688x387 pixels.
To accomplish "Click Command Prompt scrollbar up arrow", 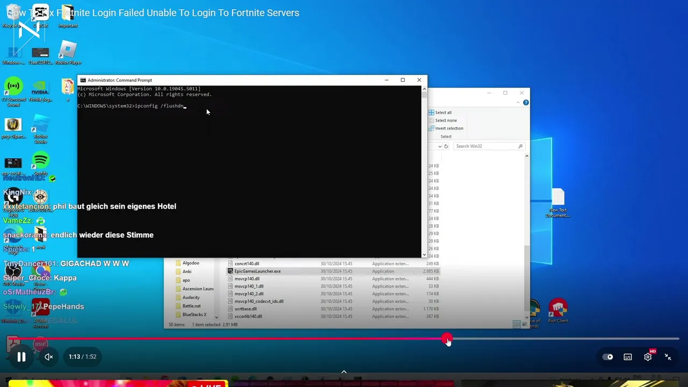I will click(x=425, y=89).
